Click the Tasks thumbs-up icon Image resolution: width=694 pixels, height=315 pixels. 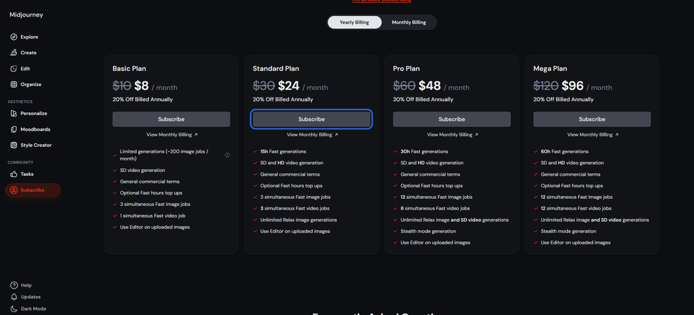pos(13,174)
